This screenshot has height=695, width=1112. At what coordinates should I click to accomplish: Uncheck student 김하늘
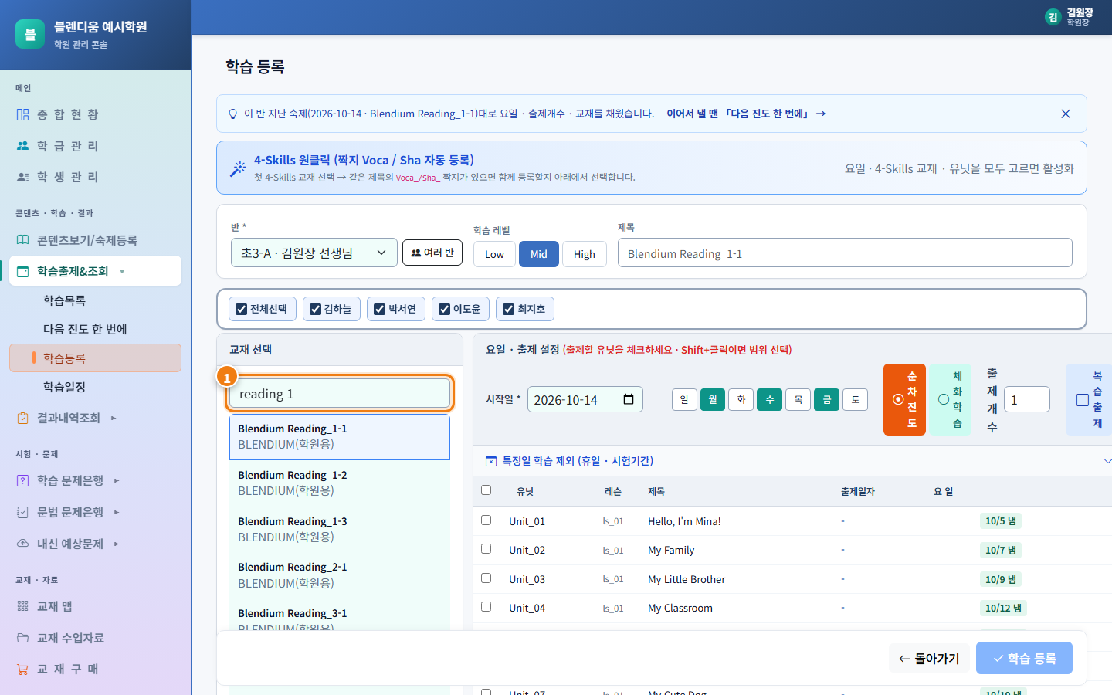[x=315, y=309]
